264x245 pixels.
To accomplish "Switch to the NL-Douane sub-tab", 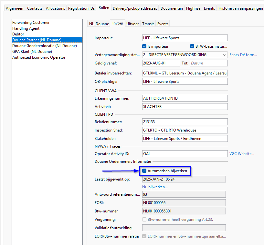I will click(x=99, y=24).
